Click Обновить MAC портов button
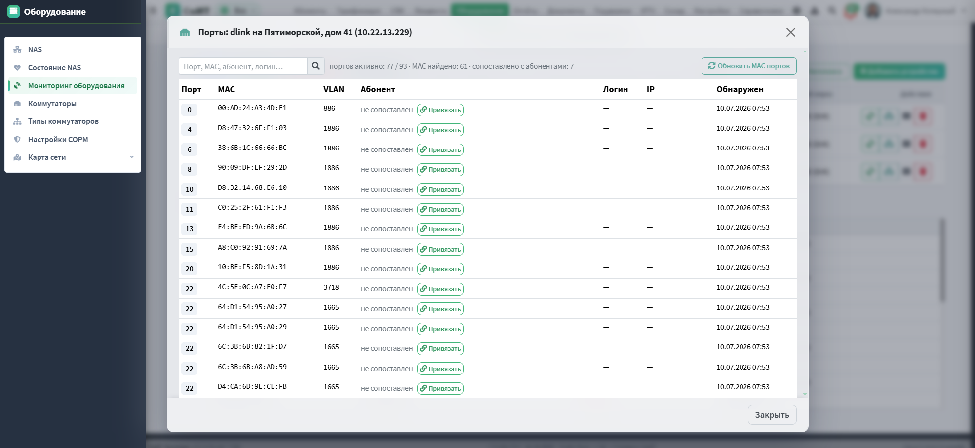This screenshot has height=448, width=975. (x=749, y=66)
